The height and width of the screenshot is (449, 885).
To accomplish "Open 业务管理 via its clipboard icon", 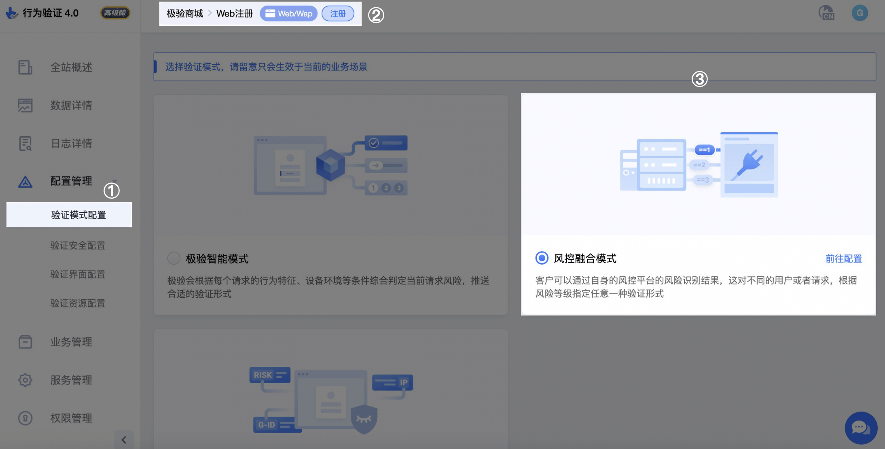I will (25, 342).
